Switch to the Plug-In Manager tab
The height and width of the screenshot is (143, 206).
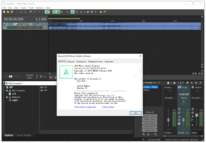(24, 135)
